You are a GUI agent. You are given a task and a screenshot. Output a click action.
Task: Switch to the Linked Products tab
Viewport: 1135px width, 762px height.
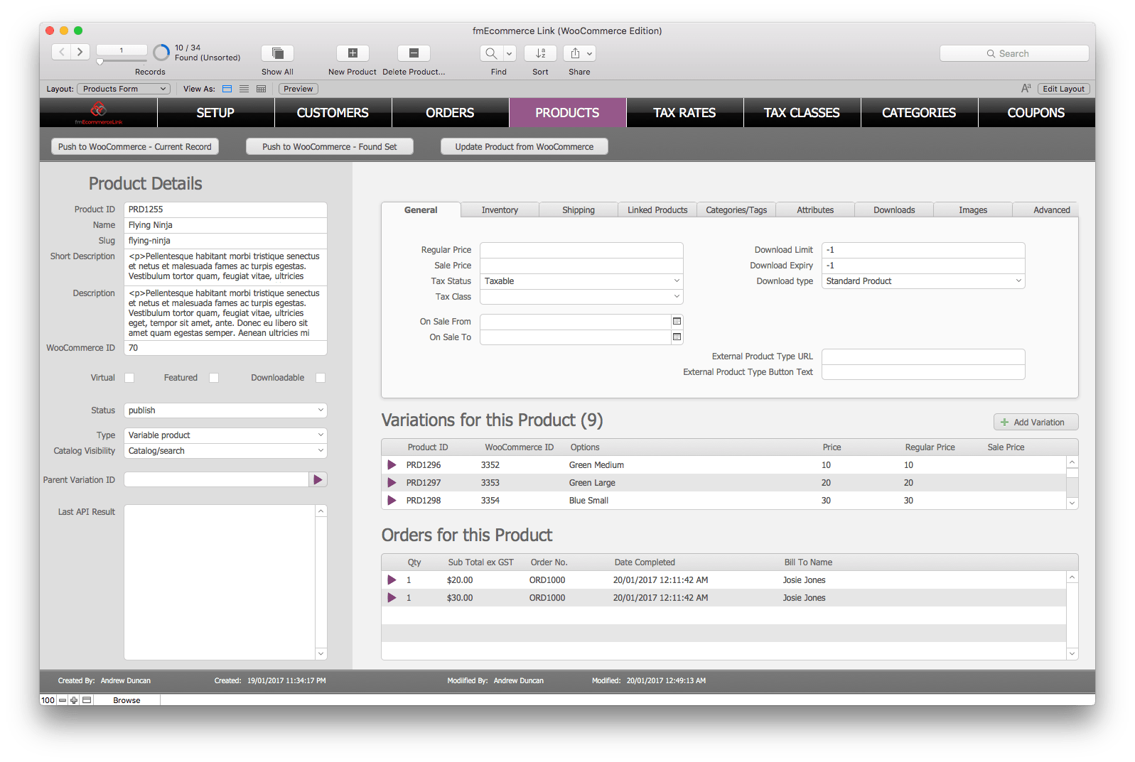tap(657, 210)
